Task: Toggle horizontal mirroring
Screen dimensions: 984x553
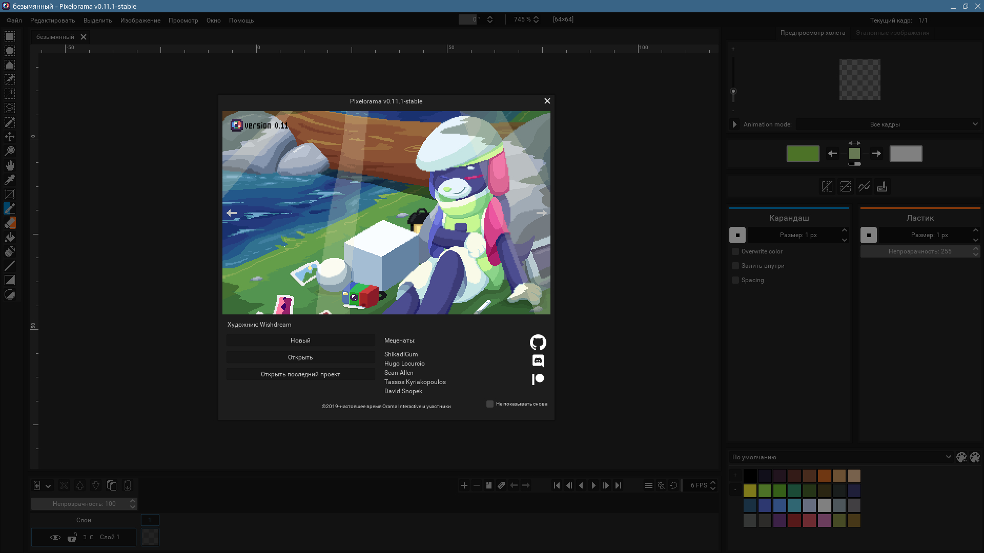Action: coord(827,187)
